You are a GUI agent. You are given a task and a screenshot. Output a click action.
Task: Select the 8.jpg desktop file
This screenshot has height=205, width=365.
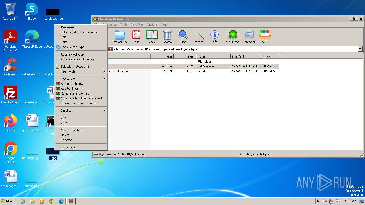[x=53, y=154]
